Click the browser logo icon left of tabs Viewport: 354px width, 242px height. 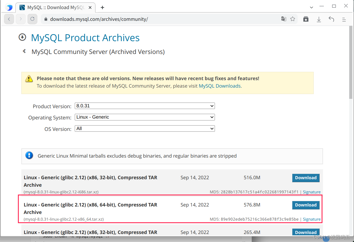pyautogui.click(x=9, y=7)
